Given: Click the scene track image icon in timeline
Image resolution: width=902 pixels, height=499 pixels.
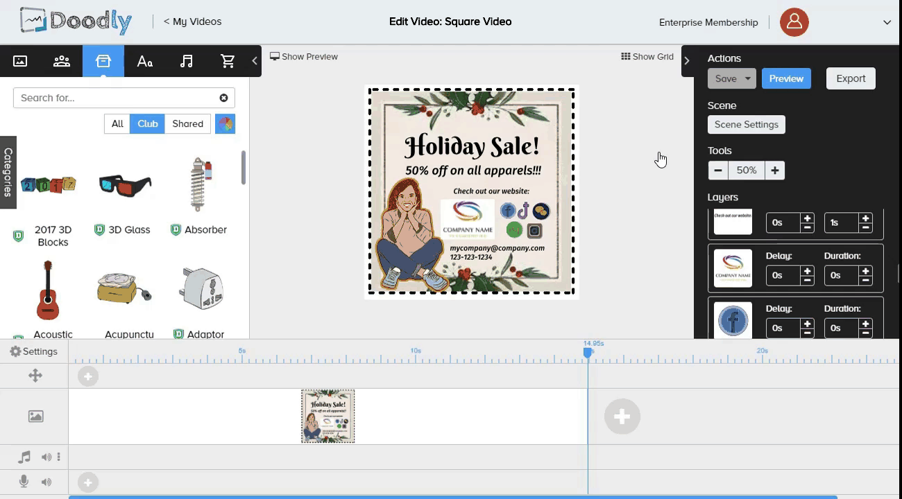Looking at the screenshot, I should point(36,416).
